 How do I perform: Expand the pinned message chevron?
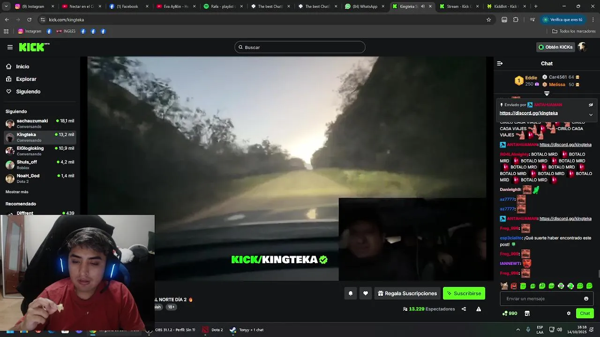[x=591, y=115]
